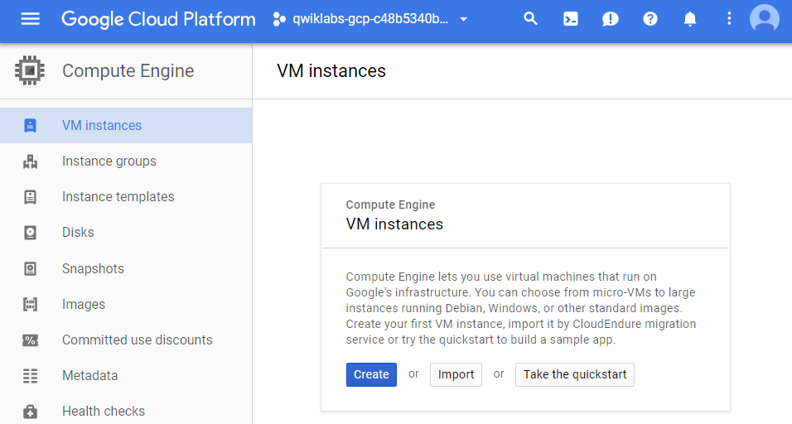
Task: Click the Compute Engine description paragraph
Action: tap(521, 308)
